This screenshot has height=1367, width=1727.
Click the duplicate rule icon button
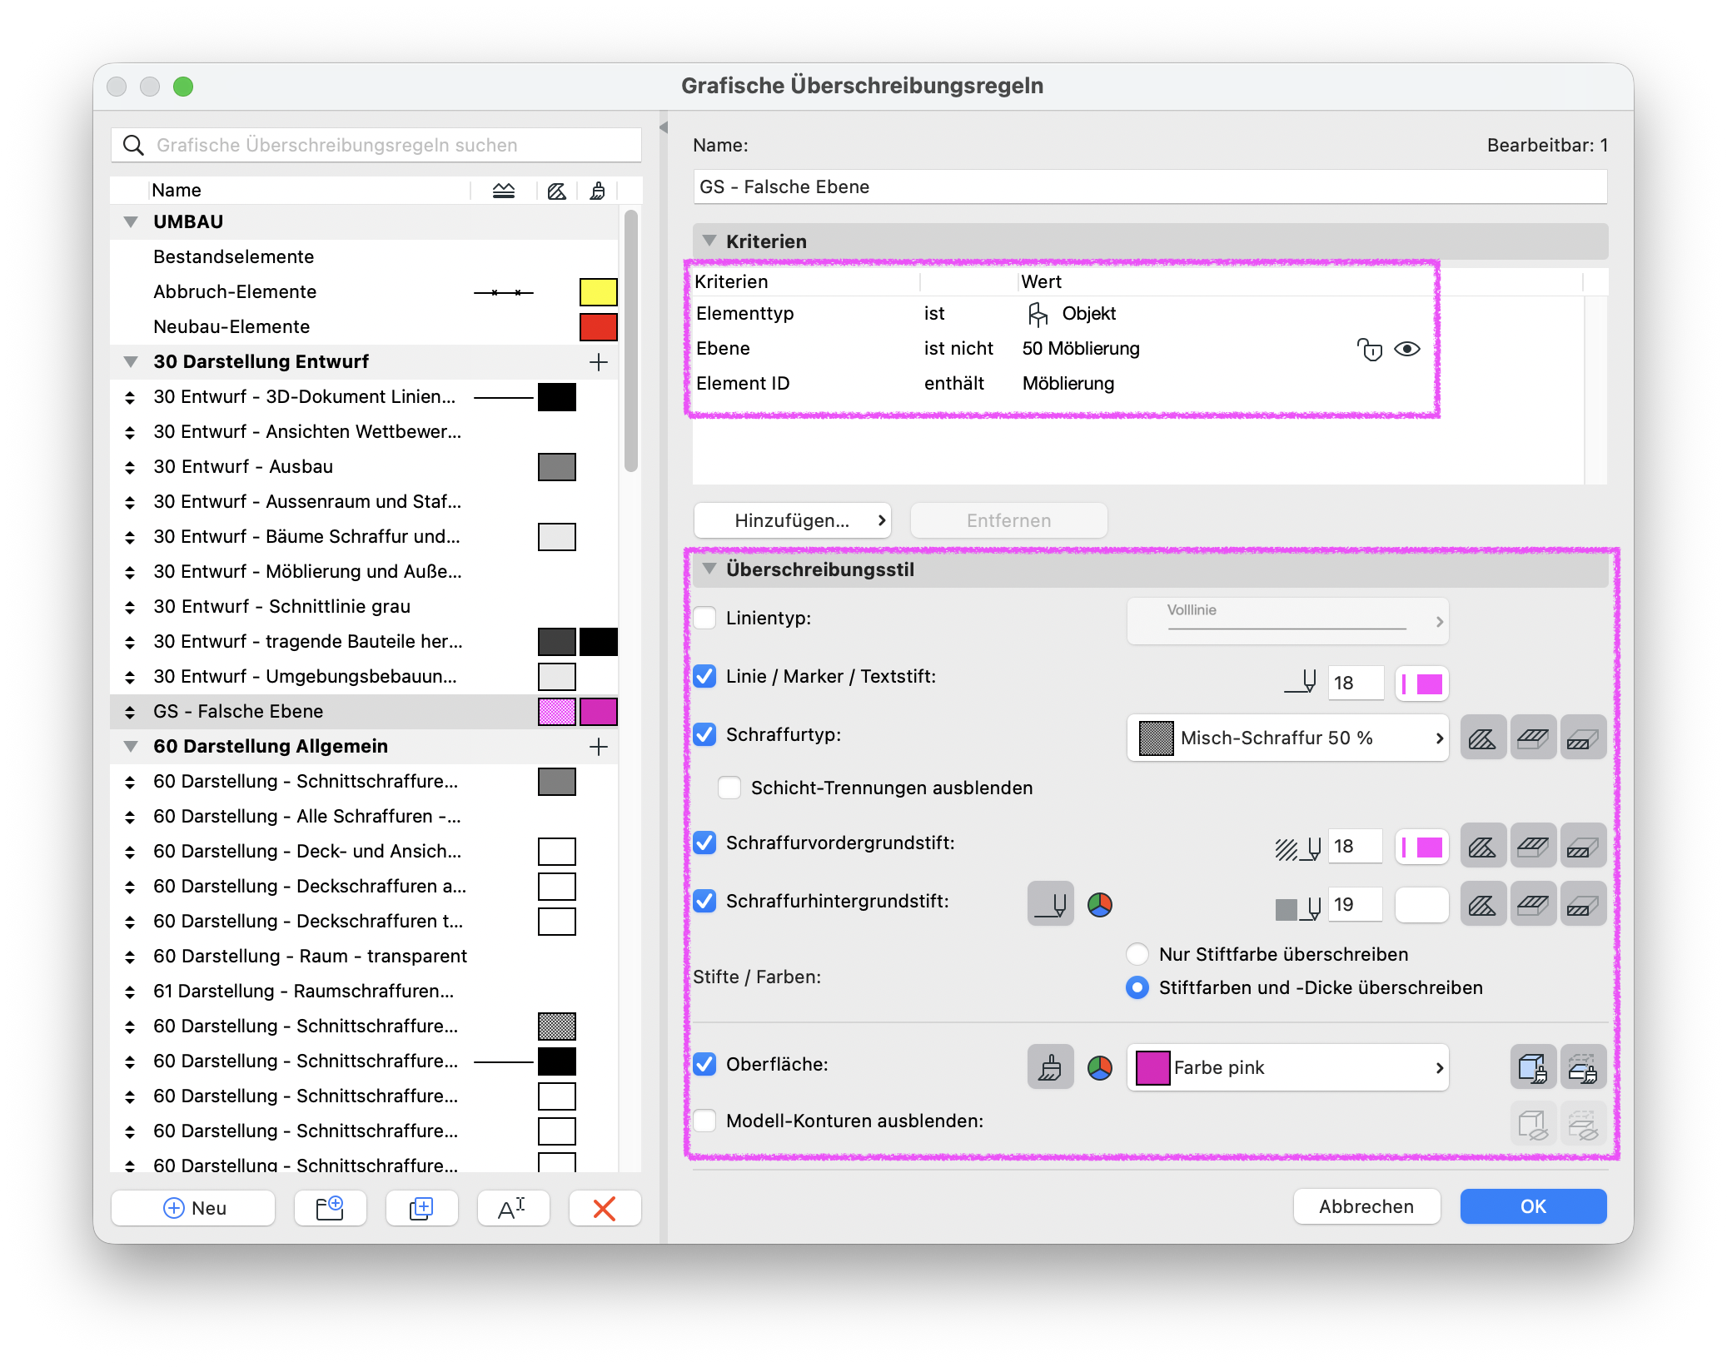click(x=422, y=1207)
